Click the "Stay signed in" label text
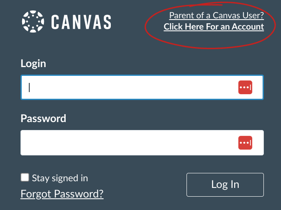This screenshot has height=210, width=281. [x=60, y=178]
